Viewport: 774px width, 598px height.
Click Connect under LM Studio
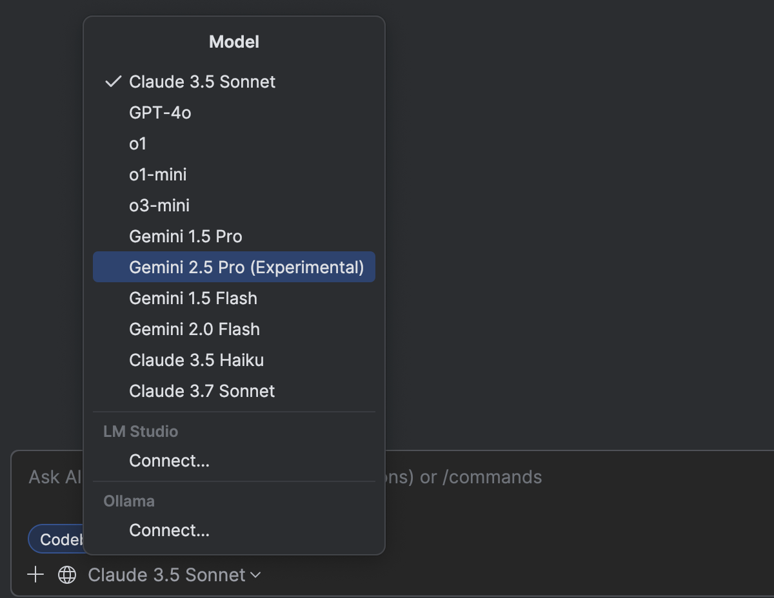pos(169,461)
